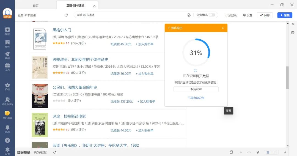297x156 pixels.
Task: Click the 彼美淑令 book cover thumbnail
Action: point(40,67)
